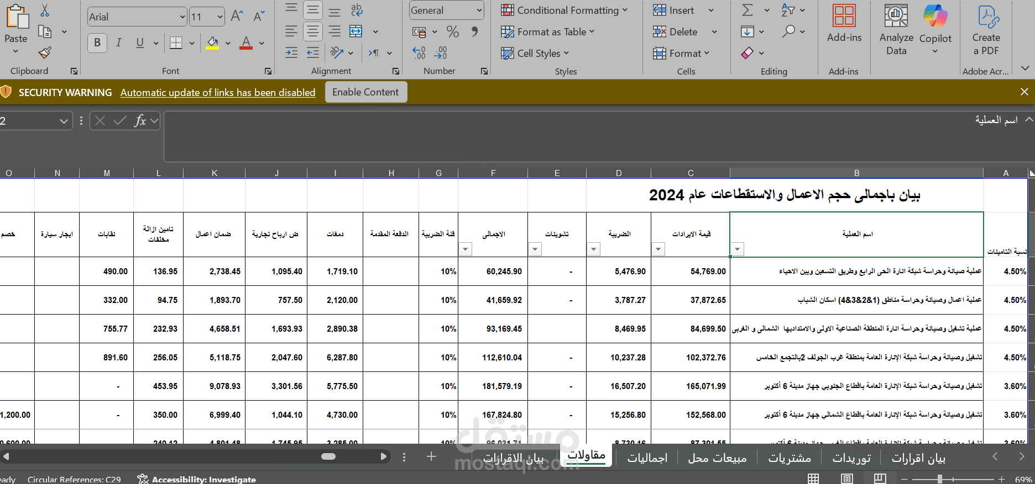
Task: Click the zoom slider handle
Action: tap(939, 479)
